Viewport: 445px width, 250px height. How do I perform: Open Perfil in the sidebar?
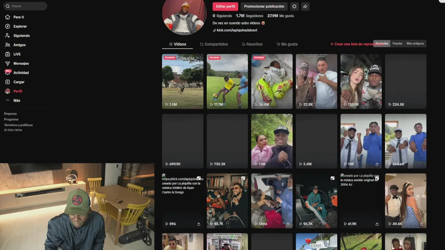[x=13, y=91]
